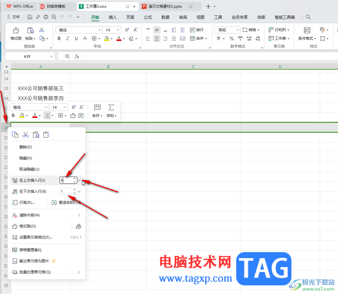Choose 取消隐藏(U) in the context menu
Image resolution: width=338 pixels, height=294 pixels.
29,169
